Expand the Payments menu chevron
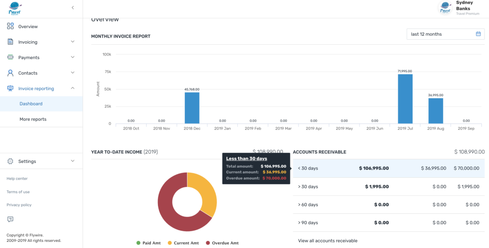489x248 pixels. [72, 58]
